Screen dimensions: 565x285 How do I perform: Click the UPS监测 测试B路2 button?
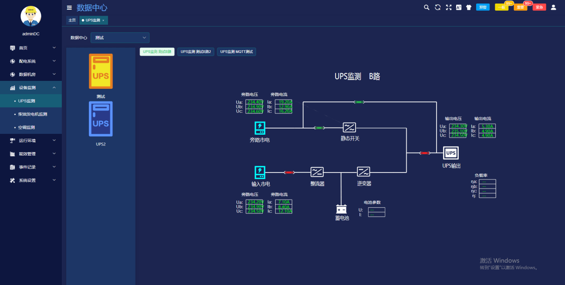196,52
